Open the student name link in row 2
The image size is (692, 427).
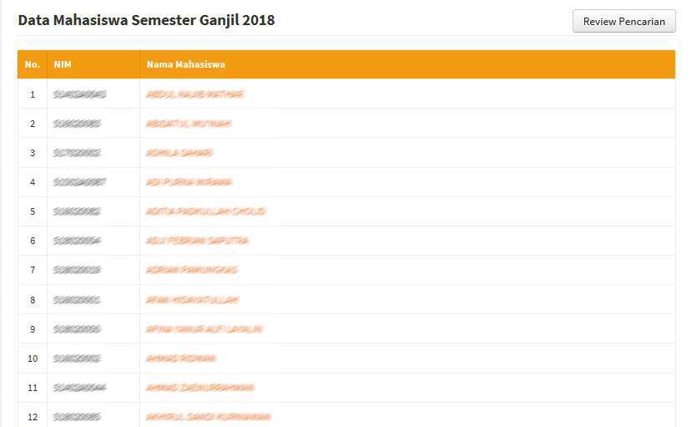click(x=189, y=124)
